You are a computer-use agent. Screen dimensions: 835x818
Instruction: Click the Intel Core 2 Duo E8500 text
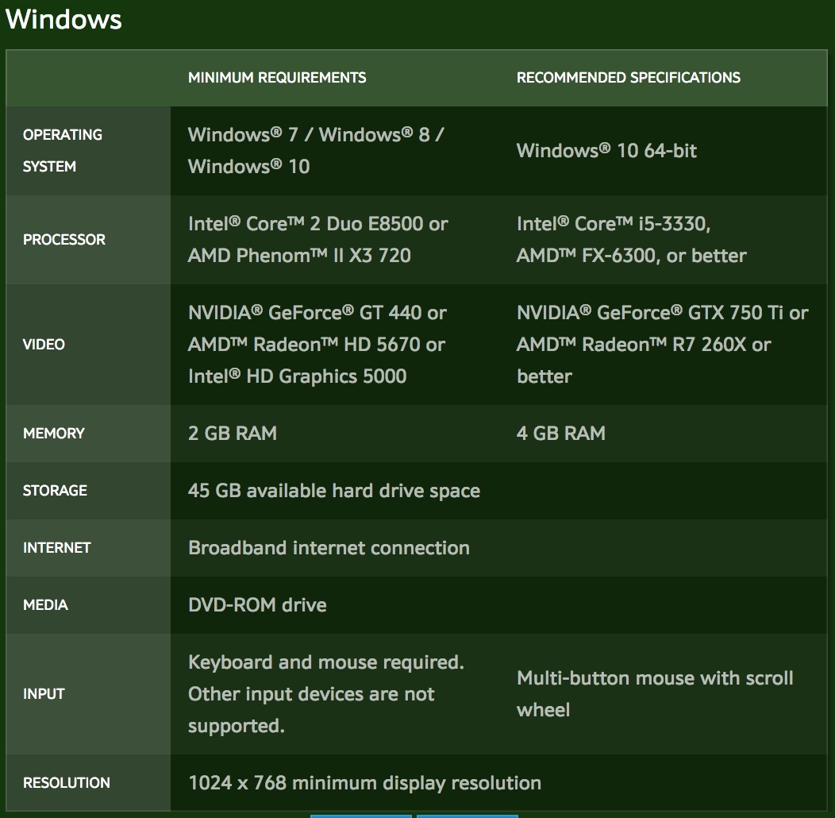pos(317,224)
